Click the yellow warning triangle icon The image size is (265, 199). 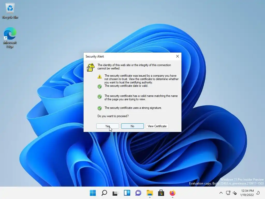(100, 77)
